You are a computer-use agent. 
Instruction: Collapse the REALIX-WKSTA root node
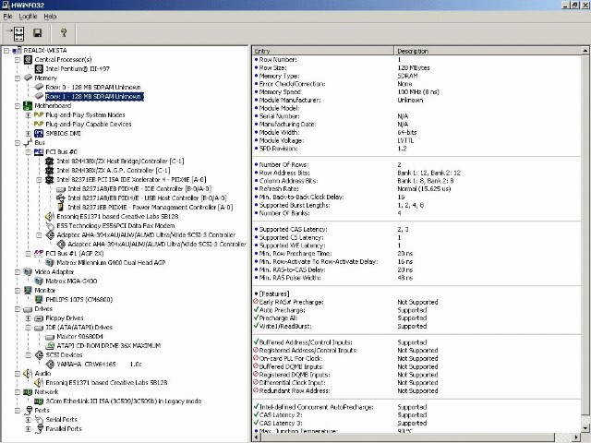pyautogui.click(x=6, y=50)
